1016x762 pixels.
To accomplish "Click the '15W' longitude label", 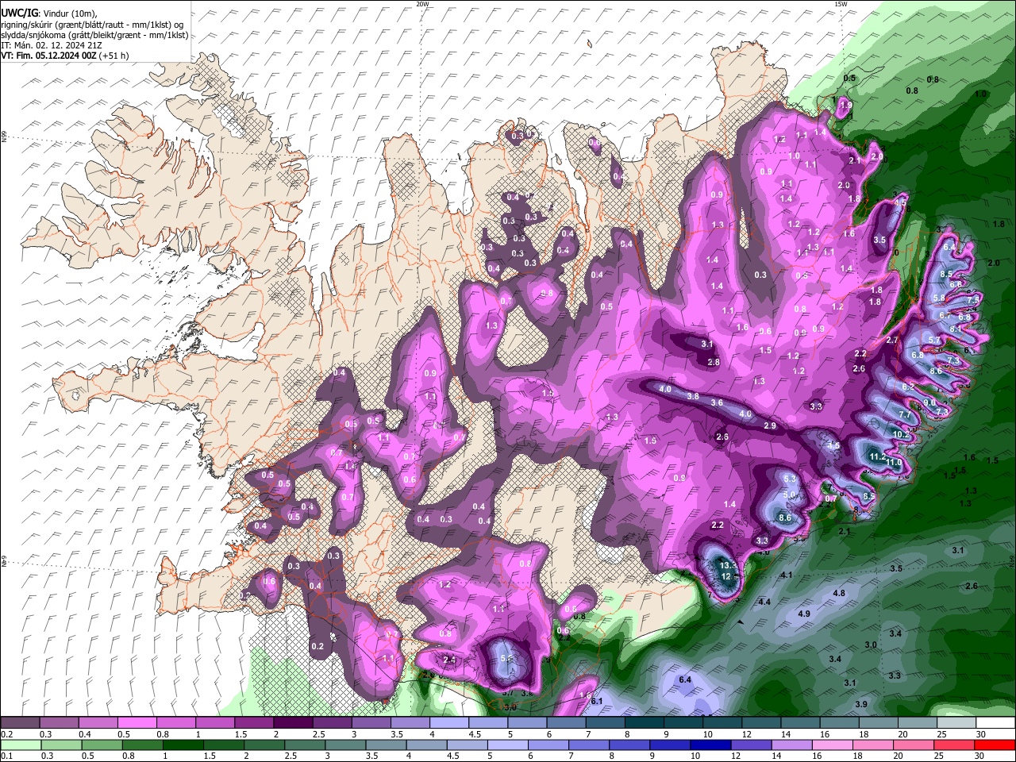I will tap(841, 4).
